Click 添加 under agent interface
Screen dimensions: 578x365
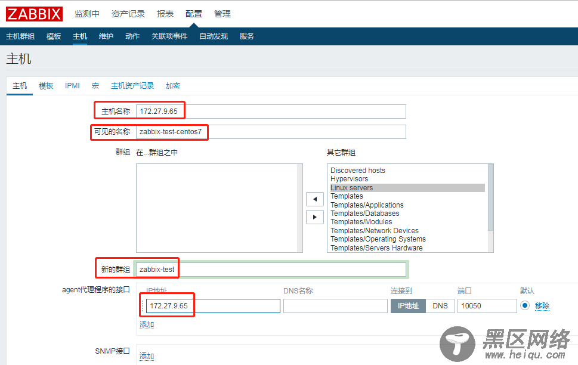point(147,324)
